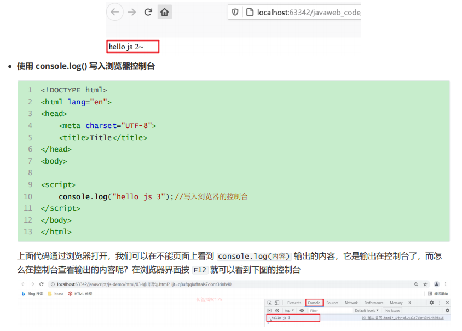Open console settings gear in the filter row

[x=447, y=310]
